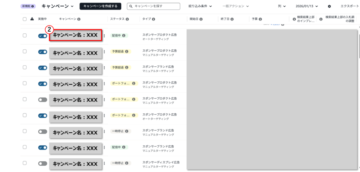360x172 pixels.
Task: Open three-dot menu of スポンサーディスプレイ広告 campaign
Action: [x=104, y=163]
